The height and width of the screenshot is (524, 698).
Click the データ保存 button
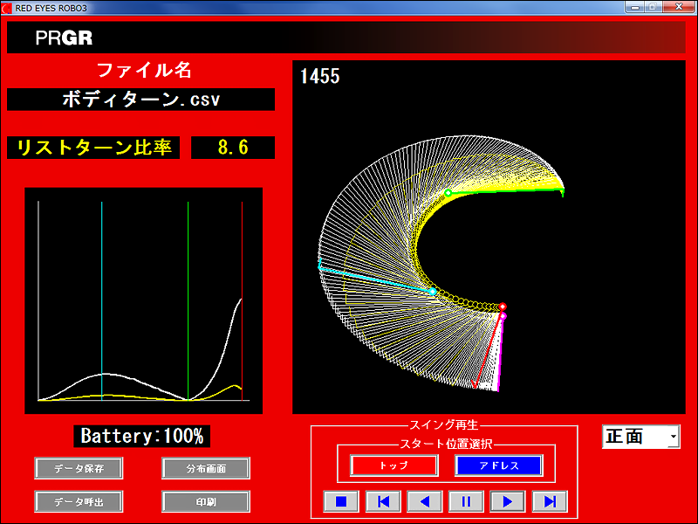79,468
